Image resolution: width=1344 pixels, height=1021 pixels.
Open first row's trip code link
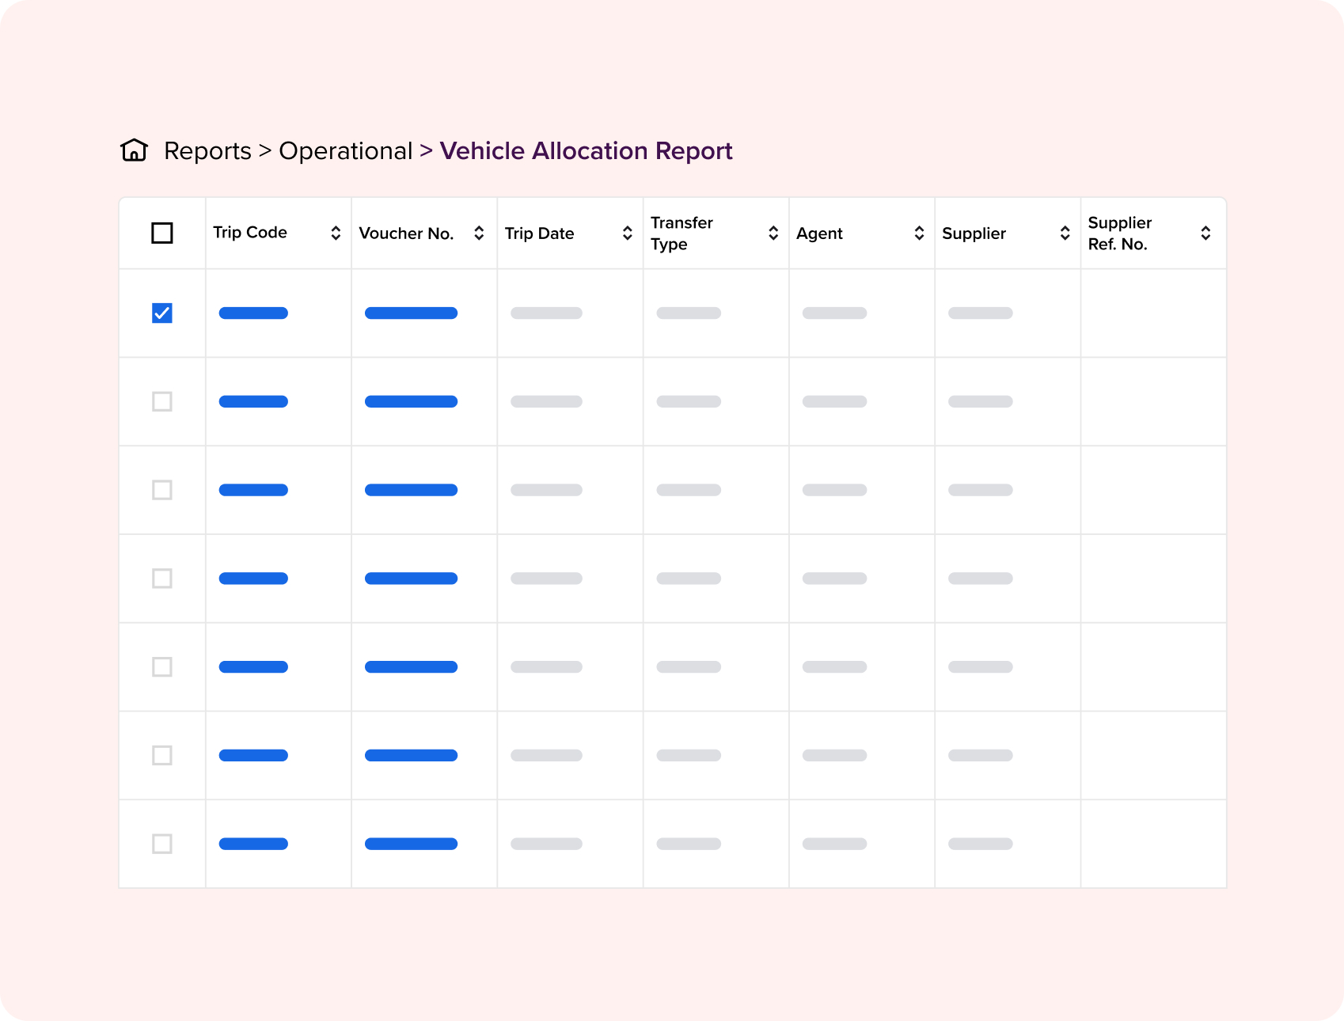(x=253, y=313)
